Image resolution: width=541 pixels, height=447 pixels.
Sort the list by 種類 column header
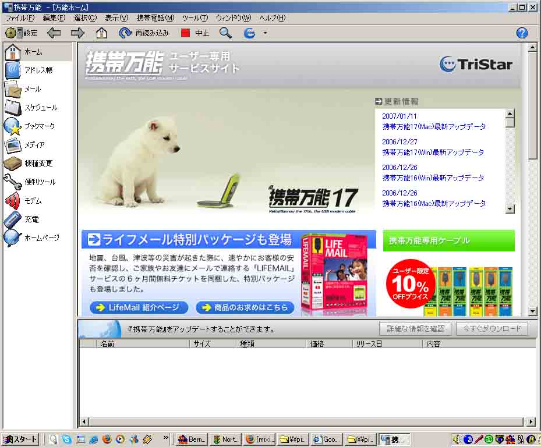click(271, 344)
